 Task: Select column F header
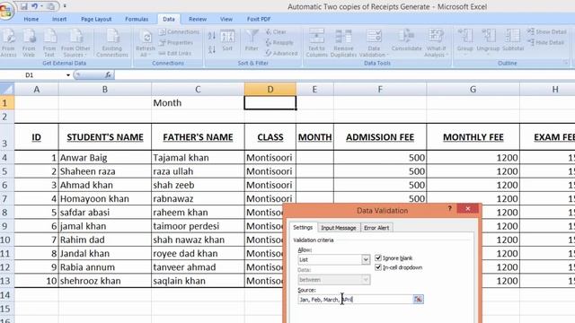(380, 89)
